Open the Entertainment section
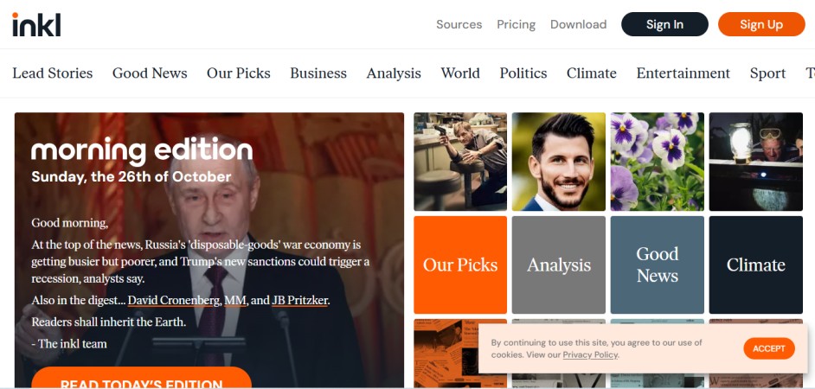Image resolution: width=815 pixels, height=389 pixels. tap(683, 73)
